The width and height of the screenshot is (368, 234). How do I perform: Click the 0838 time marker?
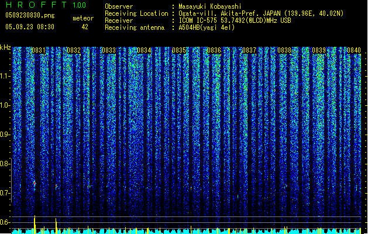point(284,50)
